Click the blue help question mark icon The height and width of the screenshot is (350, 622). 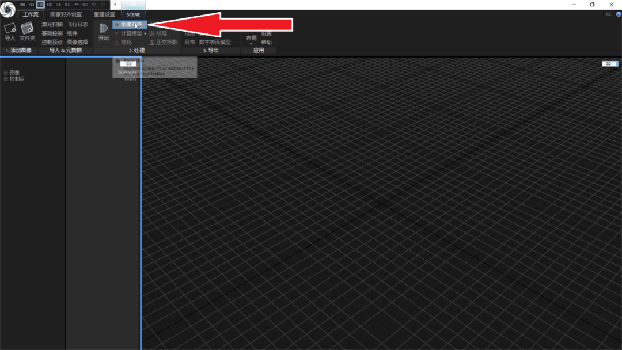tap(619, 14)
